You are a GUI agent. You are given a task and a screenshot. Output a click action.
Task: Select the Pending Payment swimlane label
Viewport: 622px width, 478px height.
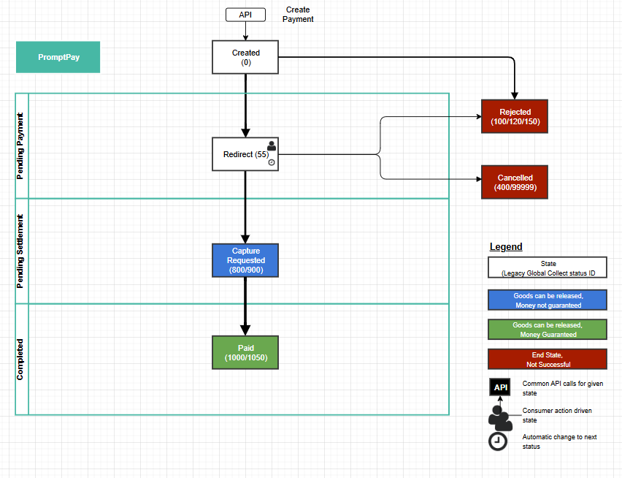(20, 146)
